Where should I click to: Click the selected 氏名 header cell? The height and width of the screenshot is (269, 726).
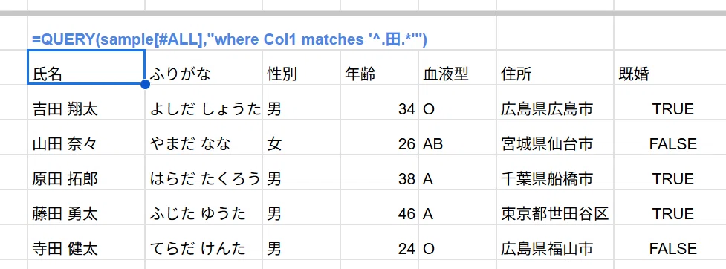pos(86,67)
